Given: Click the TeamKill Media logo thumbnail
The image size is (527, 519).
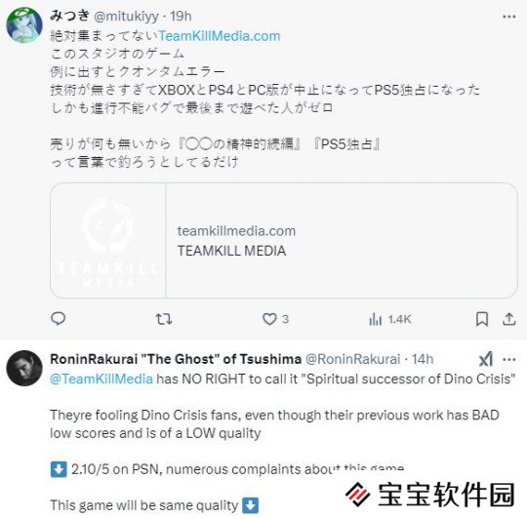Looking at the screenshot, I should pyautogui.click(x=108, y=241).
